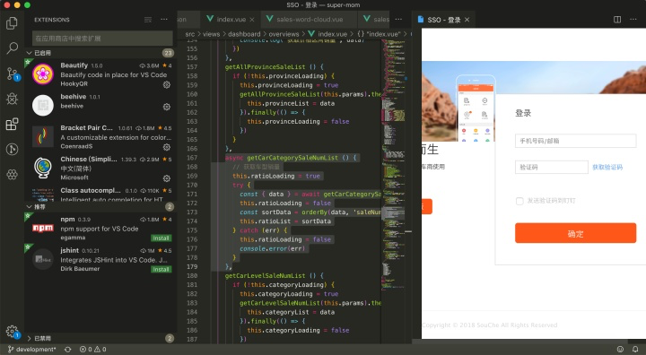The height and width of the screenshot is (355, 646).
Task: Click the 获取验证码 link
Action: tap(607, 168)
